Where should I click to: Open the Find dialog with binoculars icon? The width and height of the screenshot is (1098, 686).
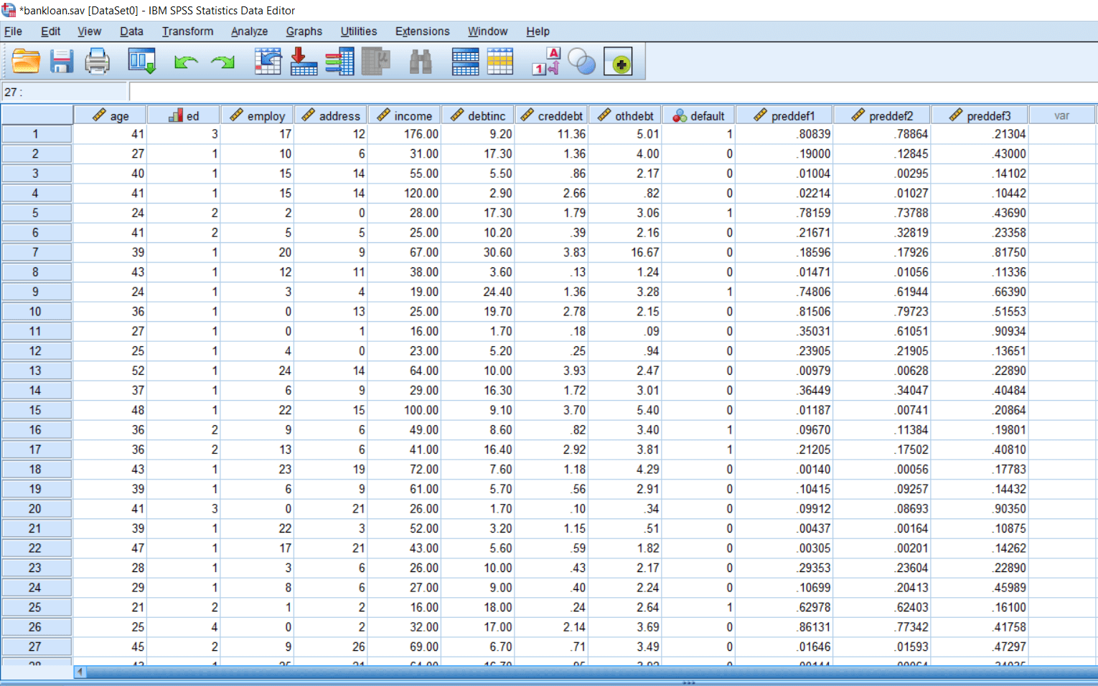tap(420, 61)
